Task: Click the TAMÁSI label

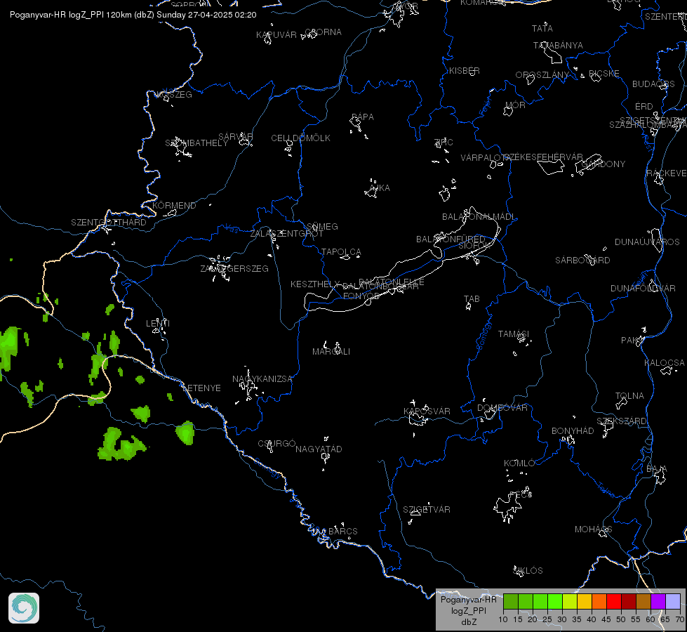Action: tap(514, 334)
